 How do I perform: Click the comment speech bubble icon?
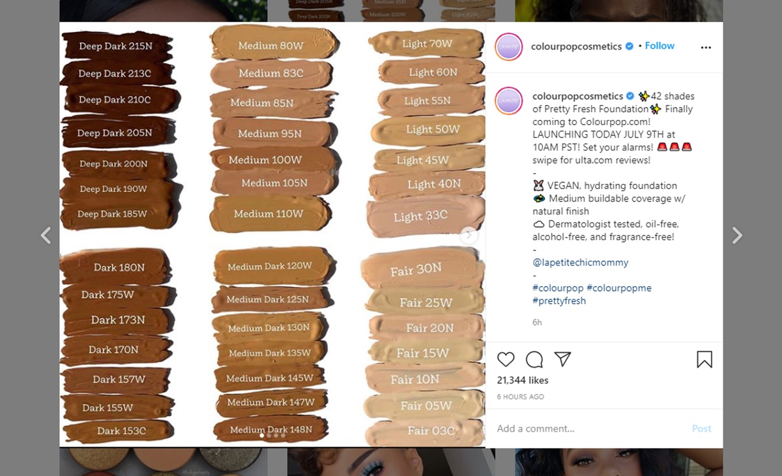tap(534, 359)
